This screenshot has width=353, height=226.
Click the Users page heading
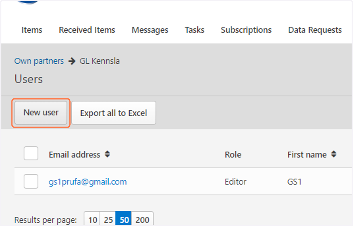coord(29,79)
